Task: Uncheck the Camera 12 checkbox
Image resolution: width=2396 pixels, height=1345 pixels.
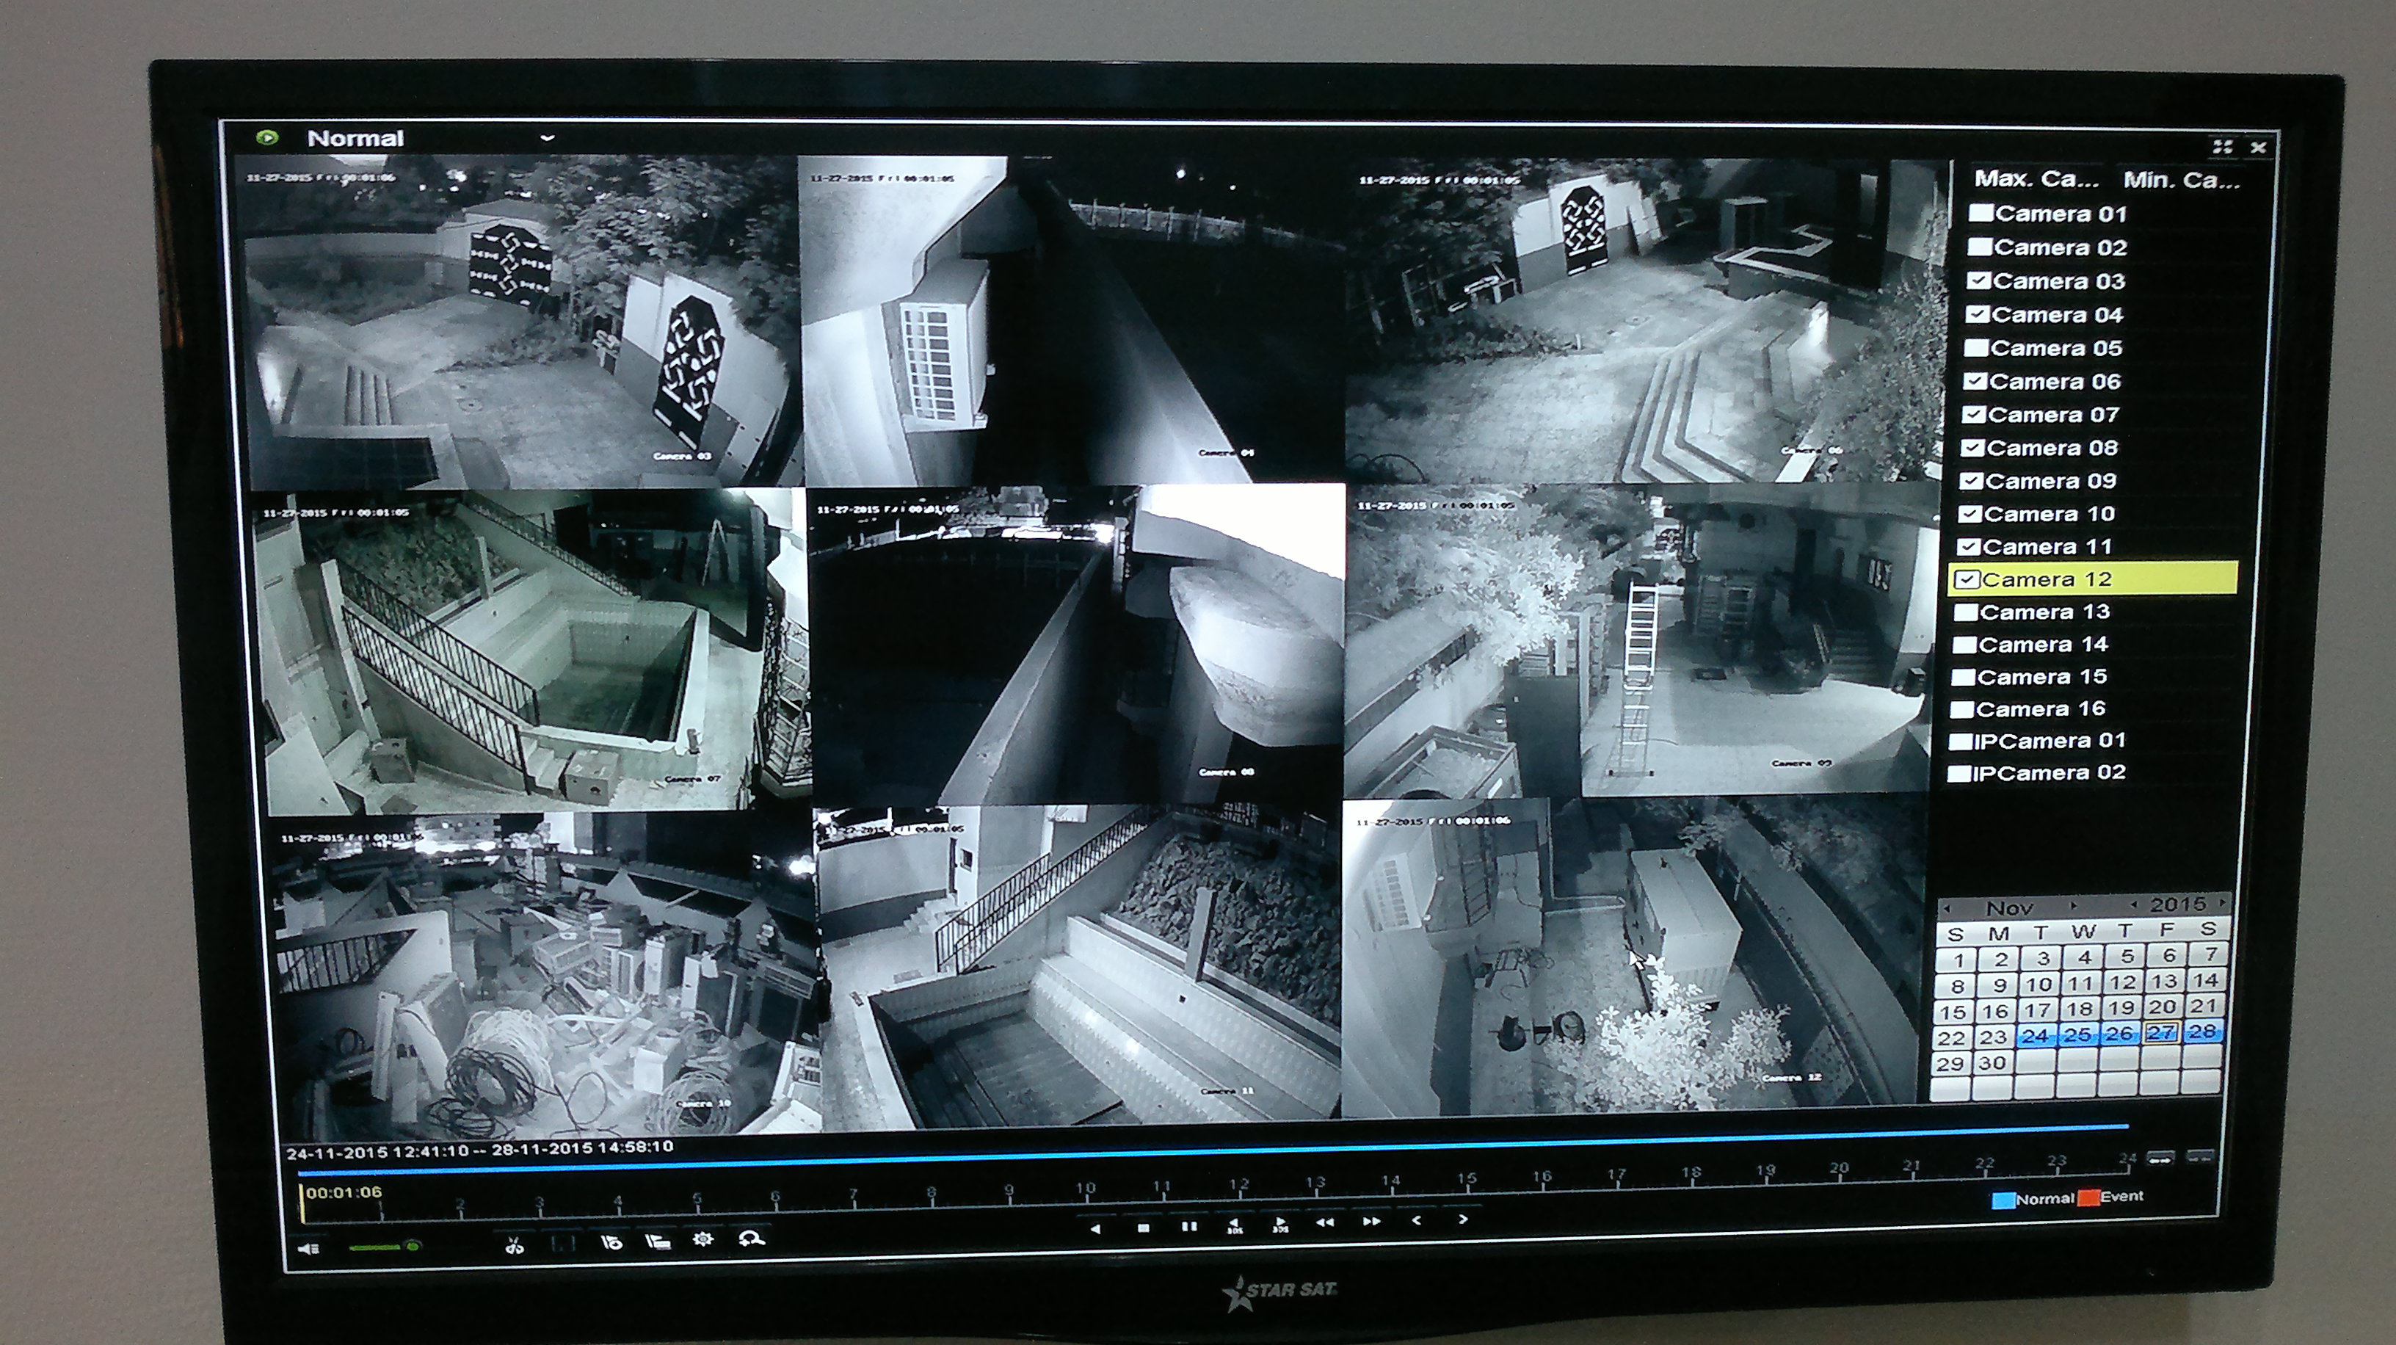Action: click(1967, 579)
